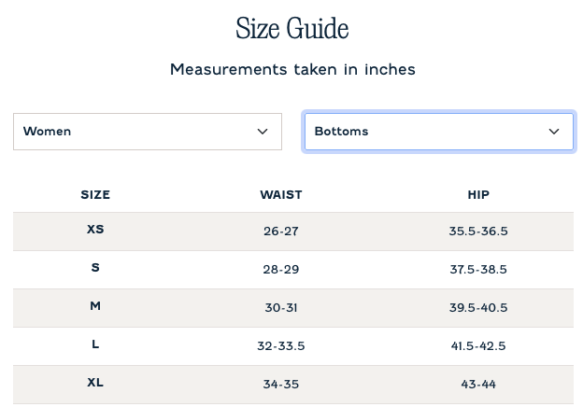Viewport: 583px width, 407px height.
Task: Click the chevron arrow in Bottoms dropdown
Action: (554, 132)
